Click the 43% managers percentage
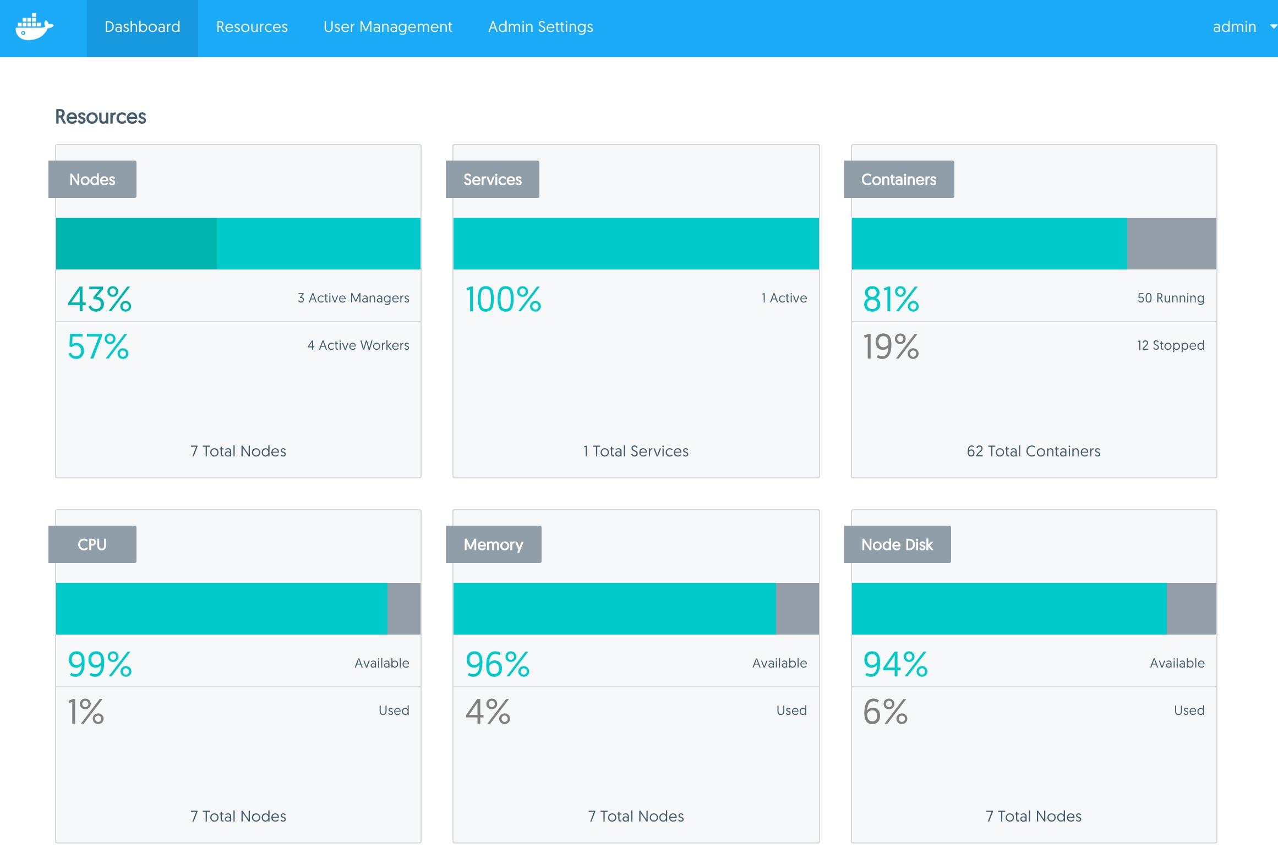The image size is (1278, 860). [100, 300]
